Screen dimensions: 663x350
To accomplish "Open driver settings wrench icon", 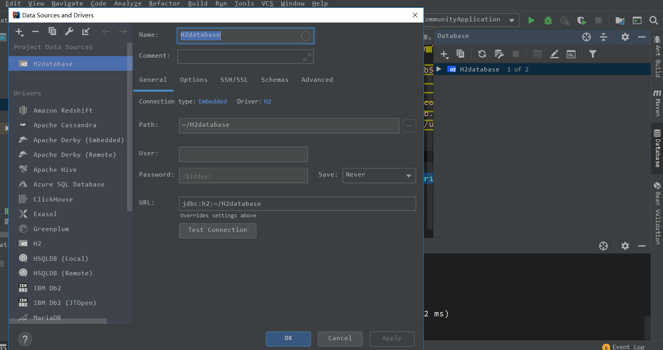I will pyautogui.click(x=69, y=32).
